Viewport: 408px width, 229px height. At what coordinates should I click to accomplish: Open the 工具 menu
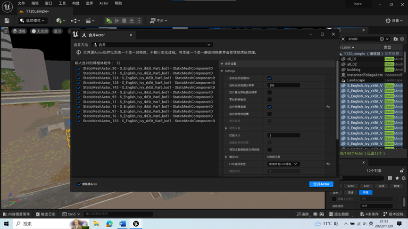(62, 3)
